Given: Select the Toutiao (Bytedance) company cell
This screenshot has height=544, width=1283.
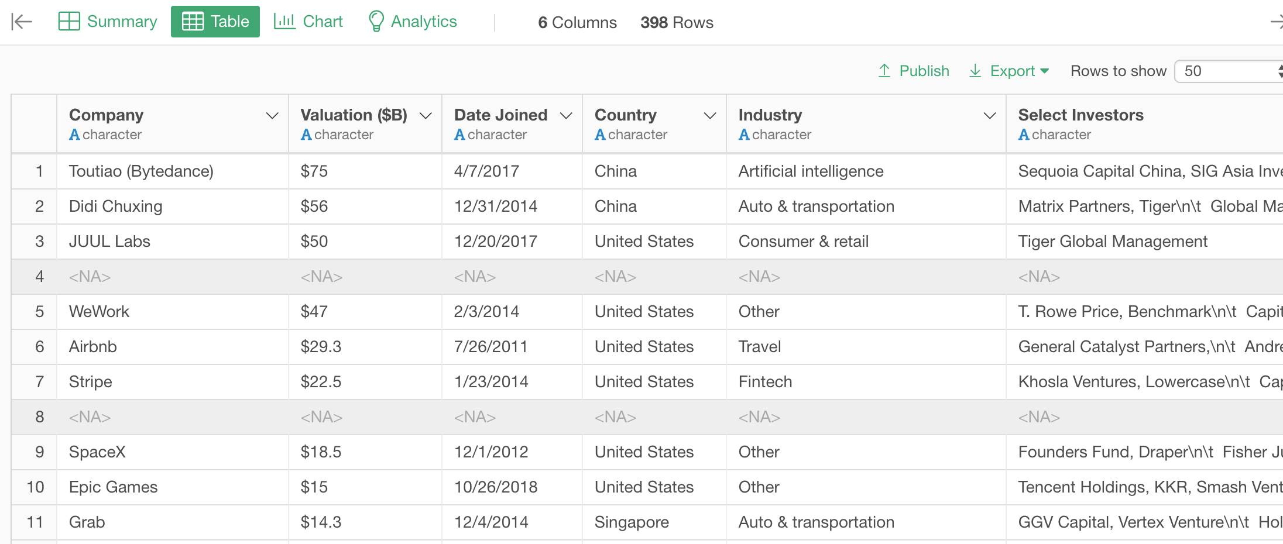Looking at the screenshot, I should pos(141,171).
